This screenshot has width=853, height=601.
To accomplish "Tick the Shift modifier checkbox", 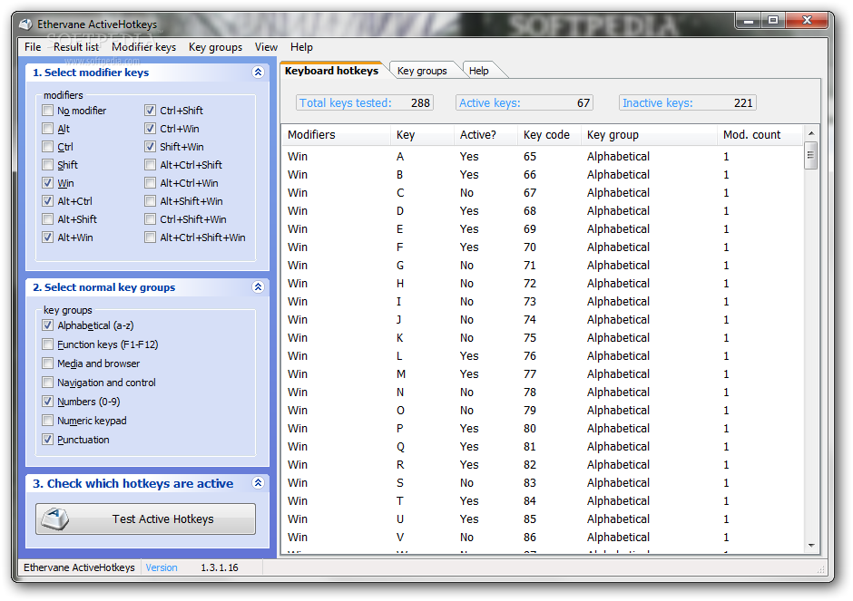I will (x=48, y=165).
